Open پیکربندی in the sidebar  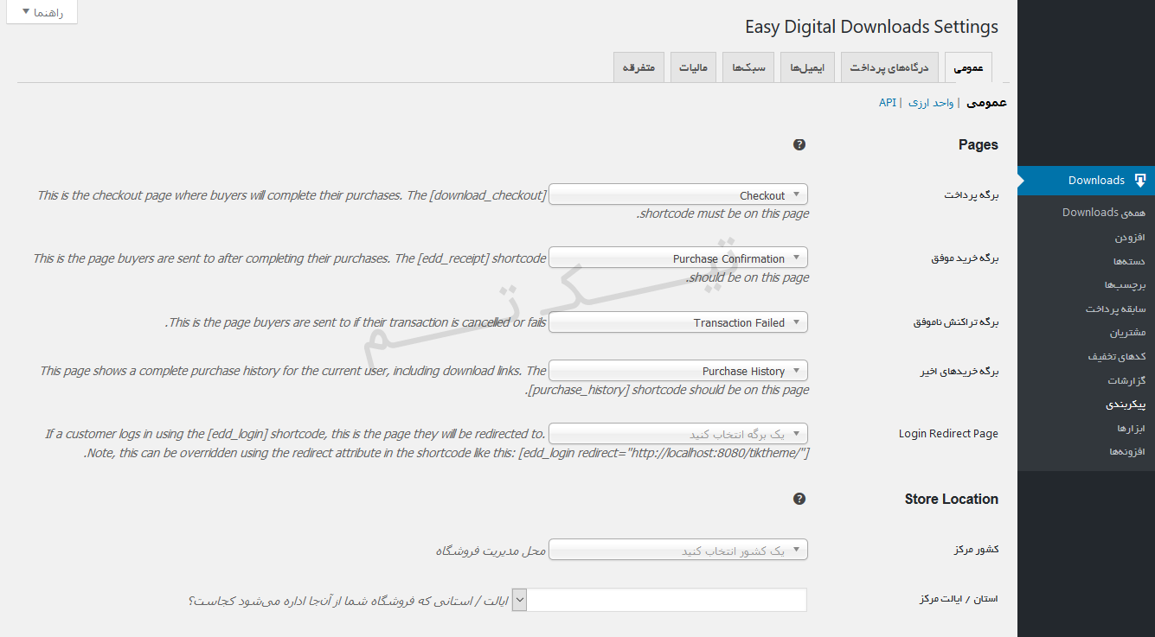pyautogui.click(x=1126, y=404)
